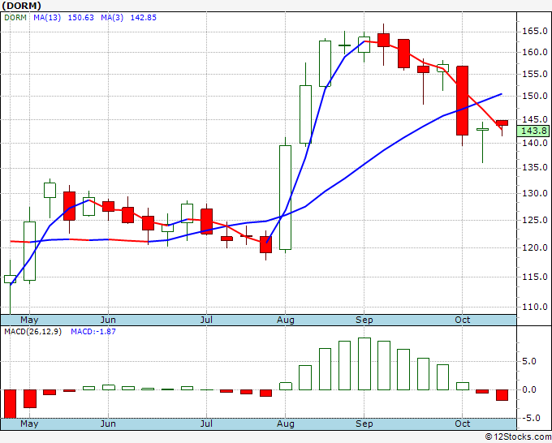Click the 140.0 price axis label
The height and width of the screenshot is (443, 552).
point(534,144)
